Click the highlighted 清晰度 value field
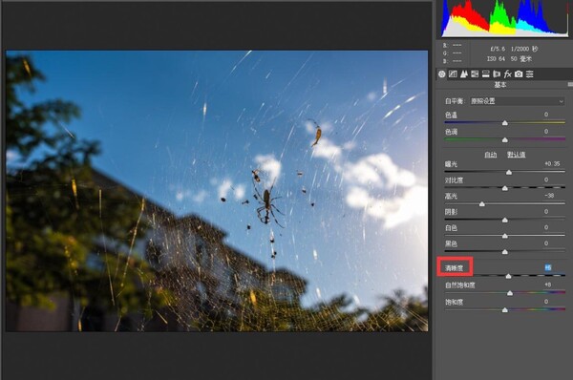Viewport: 573px width, 380px height. click(x=548, y=268)
